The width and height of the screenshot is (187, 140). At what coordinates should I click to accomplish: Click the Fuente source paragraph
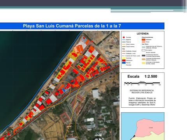142,101
